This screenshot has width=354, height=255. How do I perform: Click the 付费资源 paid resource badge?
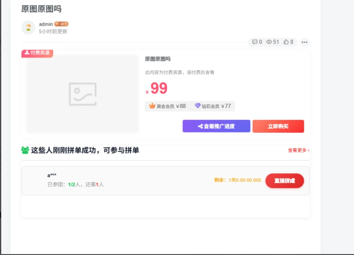coord(37,53)
